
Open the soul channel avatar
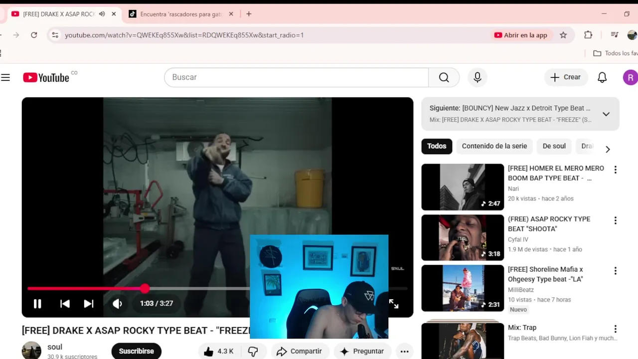click(31, 351)
